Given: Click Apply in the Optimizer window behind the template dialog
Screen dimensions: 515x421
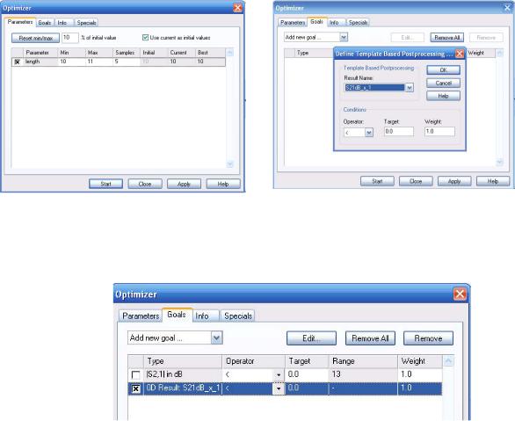Looking at the screenshot, I should pyautogui.click(x=454, y=181).
